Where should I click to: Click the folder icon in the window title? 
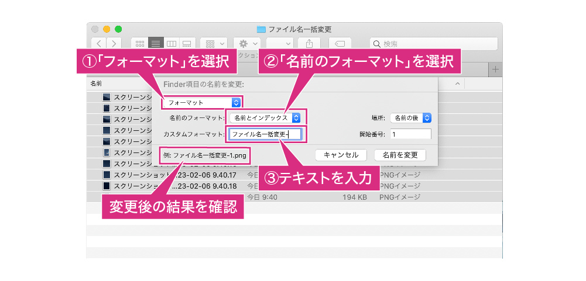click(x=261, y=29)
